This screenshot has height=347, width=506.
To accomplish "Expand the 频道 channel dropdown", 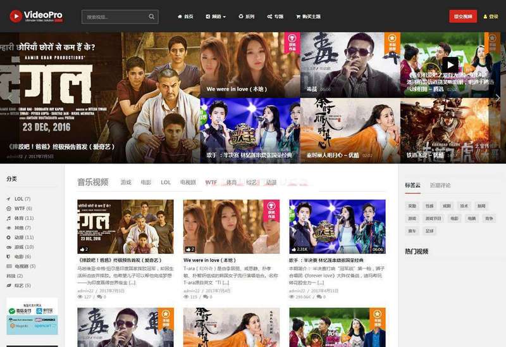I will coord(216,16).
